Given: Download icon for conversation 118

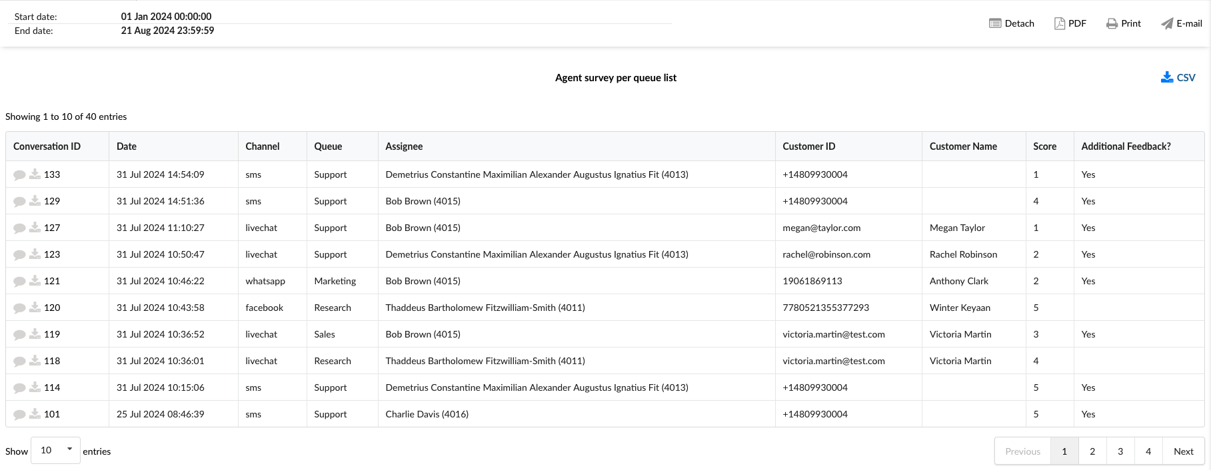Looking at the screenshot, I should [35, 361].
